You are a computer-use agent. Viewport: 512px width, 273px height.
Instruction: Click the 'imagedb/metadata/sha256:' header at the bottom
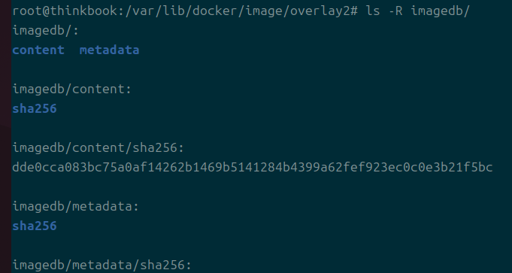click(x=102, y=265)
